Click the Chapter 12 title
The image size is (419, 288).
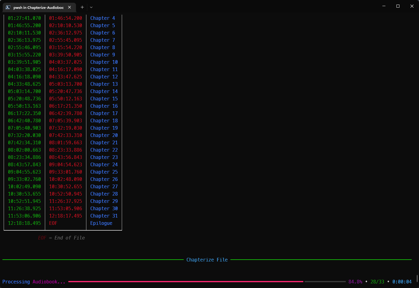tap(104, 77)
